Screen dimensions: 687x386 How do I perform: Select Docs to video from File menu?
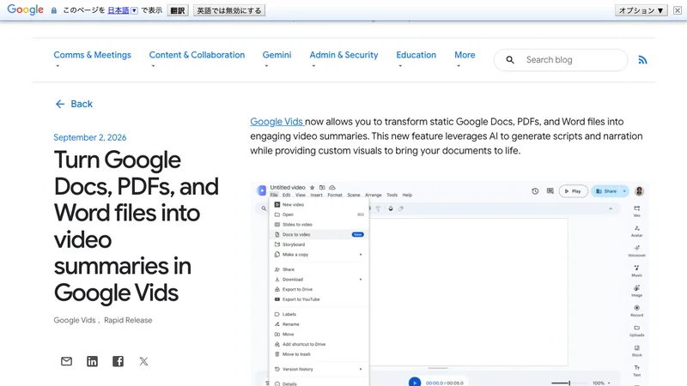coord(319,234)
